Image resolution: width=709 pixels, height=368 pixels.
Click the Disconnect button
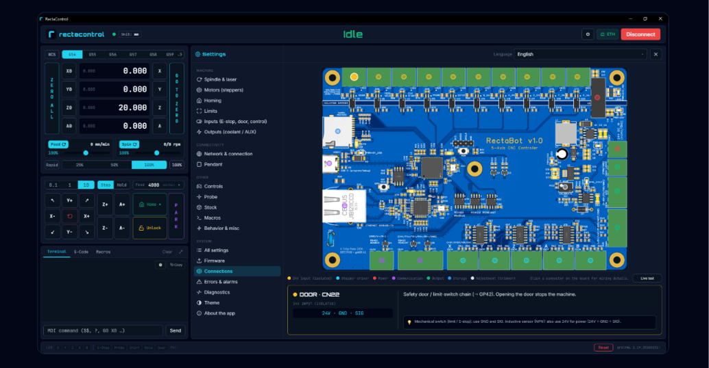click(x=640, y=34)
